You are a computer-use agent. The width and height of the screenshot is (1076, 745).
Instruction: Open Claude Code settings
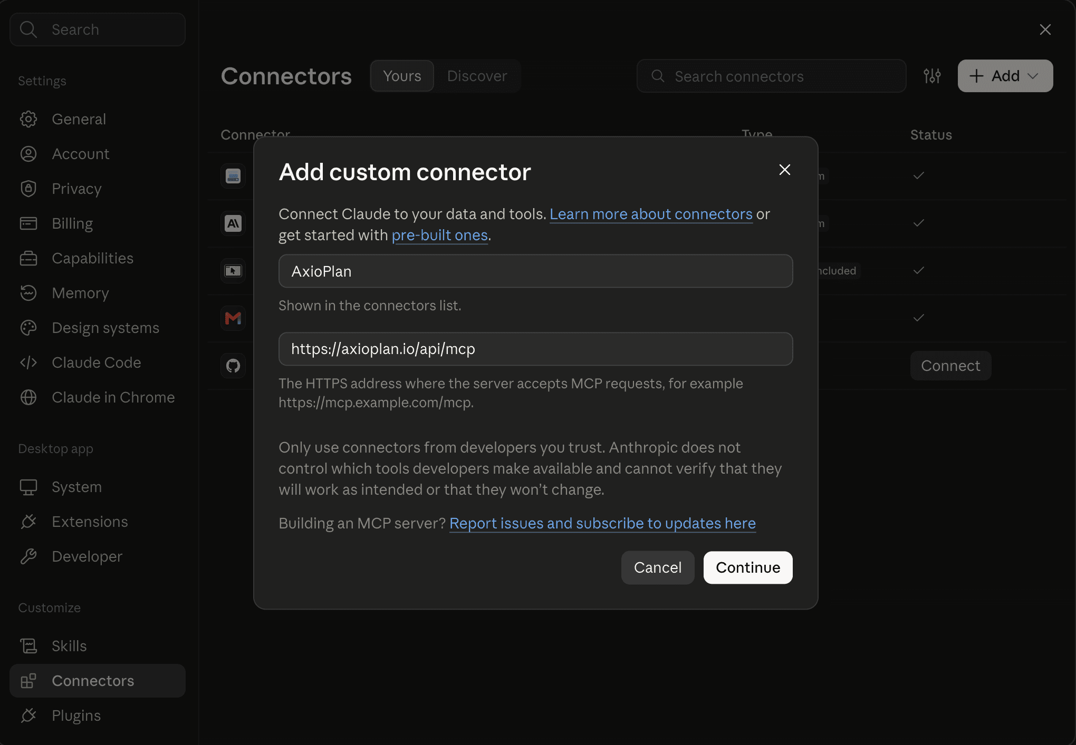98,362
